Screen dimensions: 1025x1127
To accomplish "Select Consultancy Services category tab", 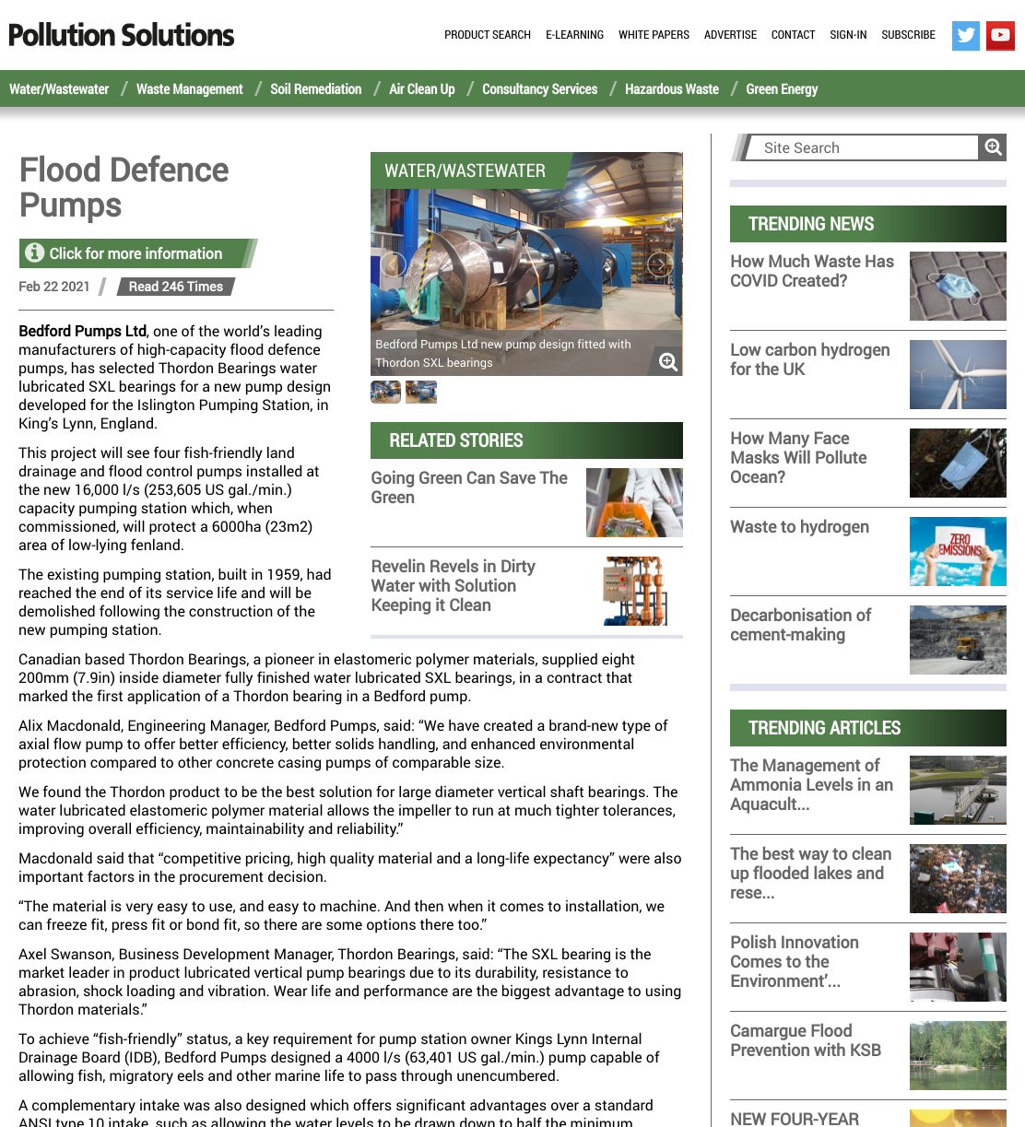I will point(540,89).
